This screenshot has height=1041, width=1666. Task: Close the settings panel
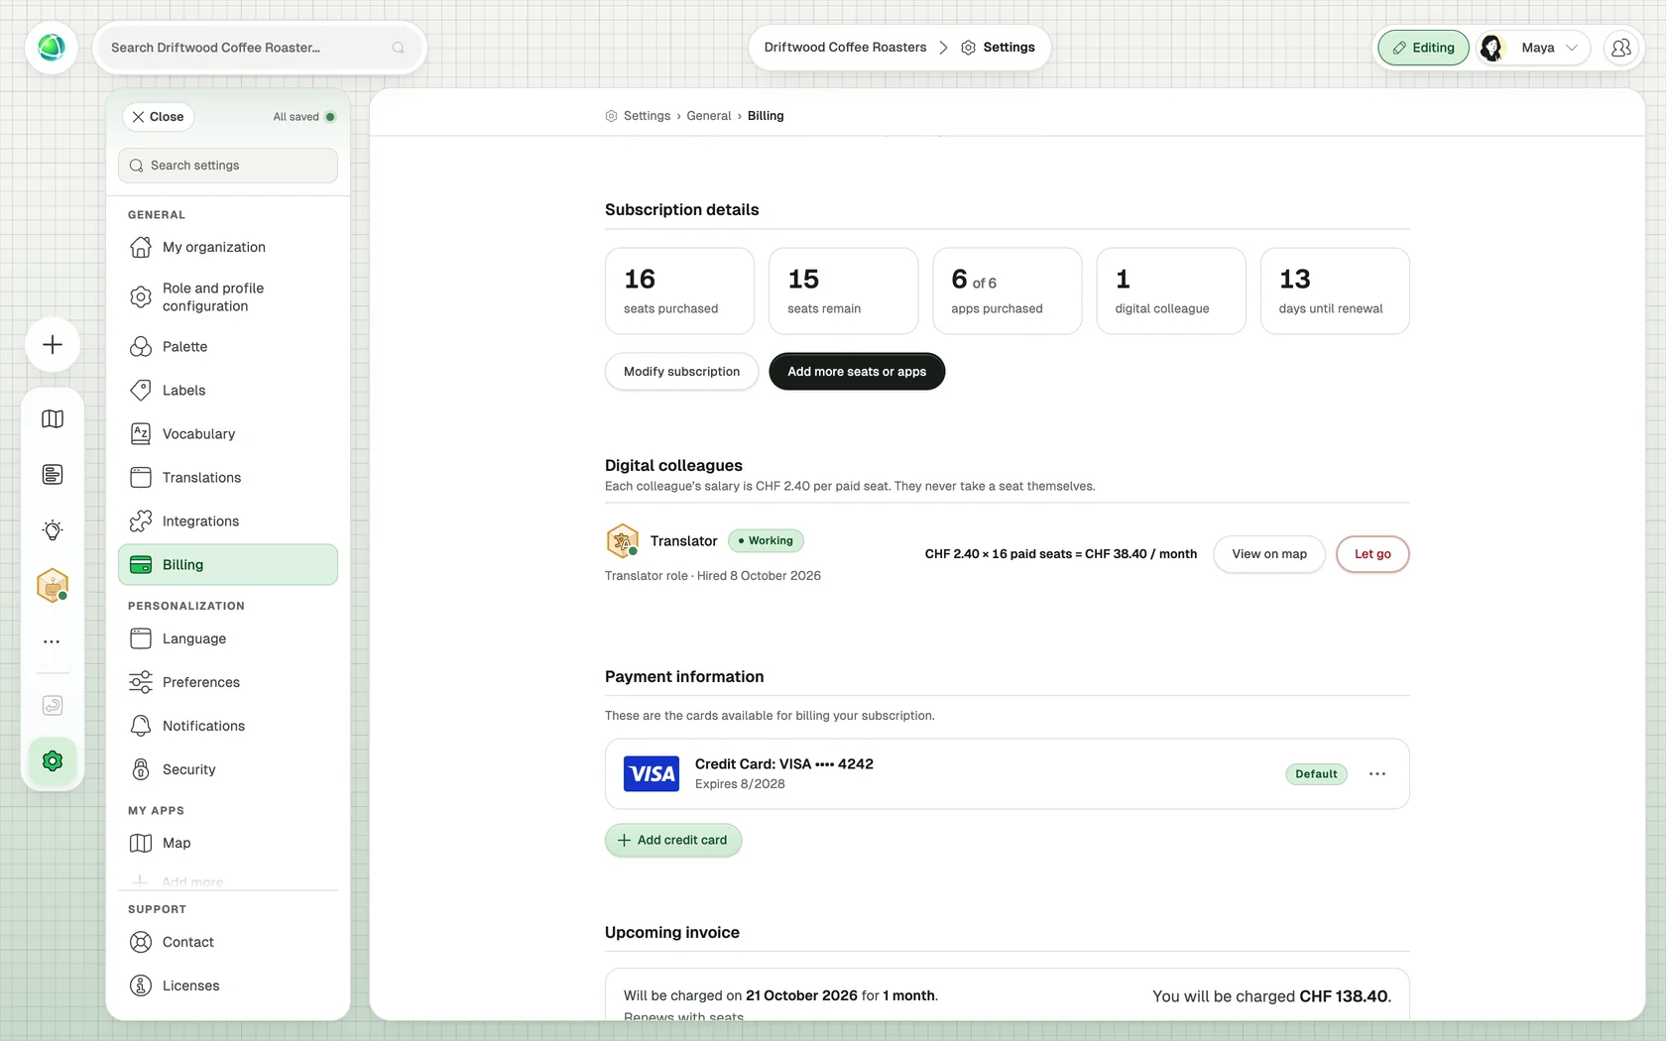[x=159, y=117]
